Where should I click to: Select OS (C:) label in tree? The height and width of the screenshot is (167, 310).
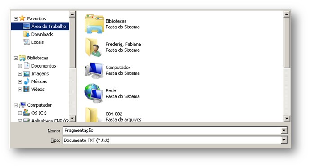pos(39,113)
